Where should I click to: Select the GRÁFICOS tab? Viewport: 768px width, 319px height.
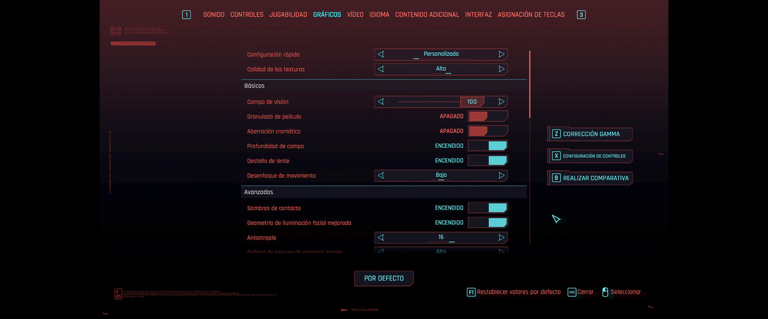[327, 14]
